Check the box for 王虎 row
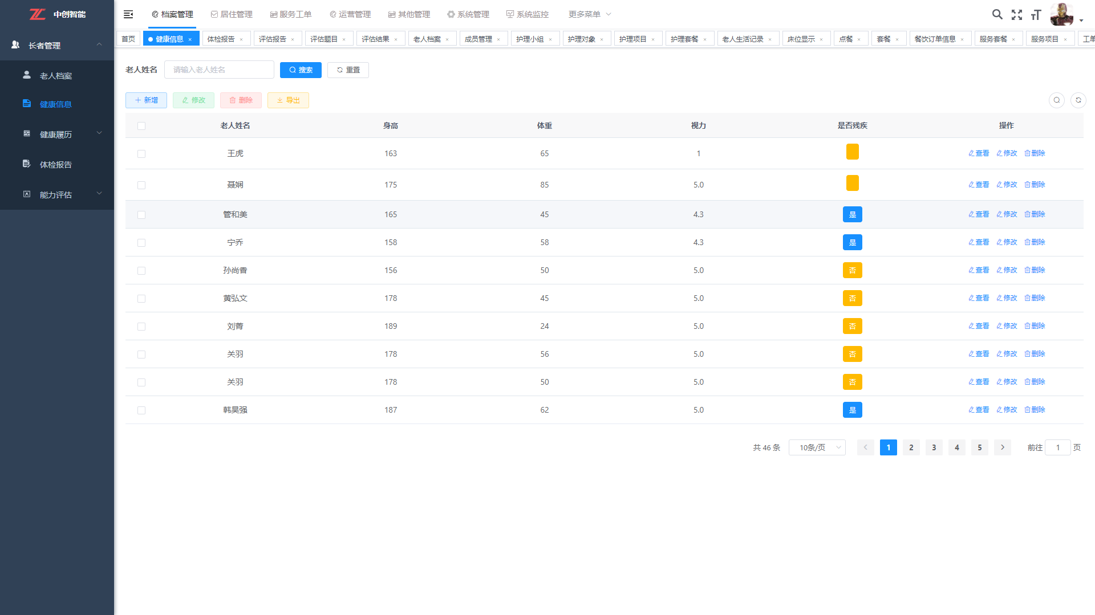 pos(141,154)
